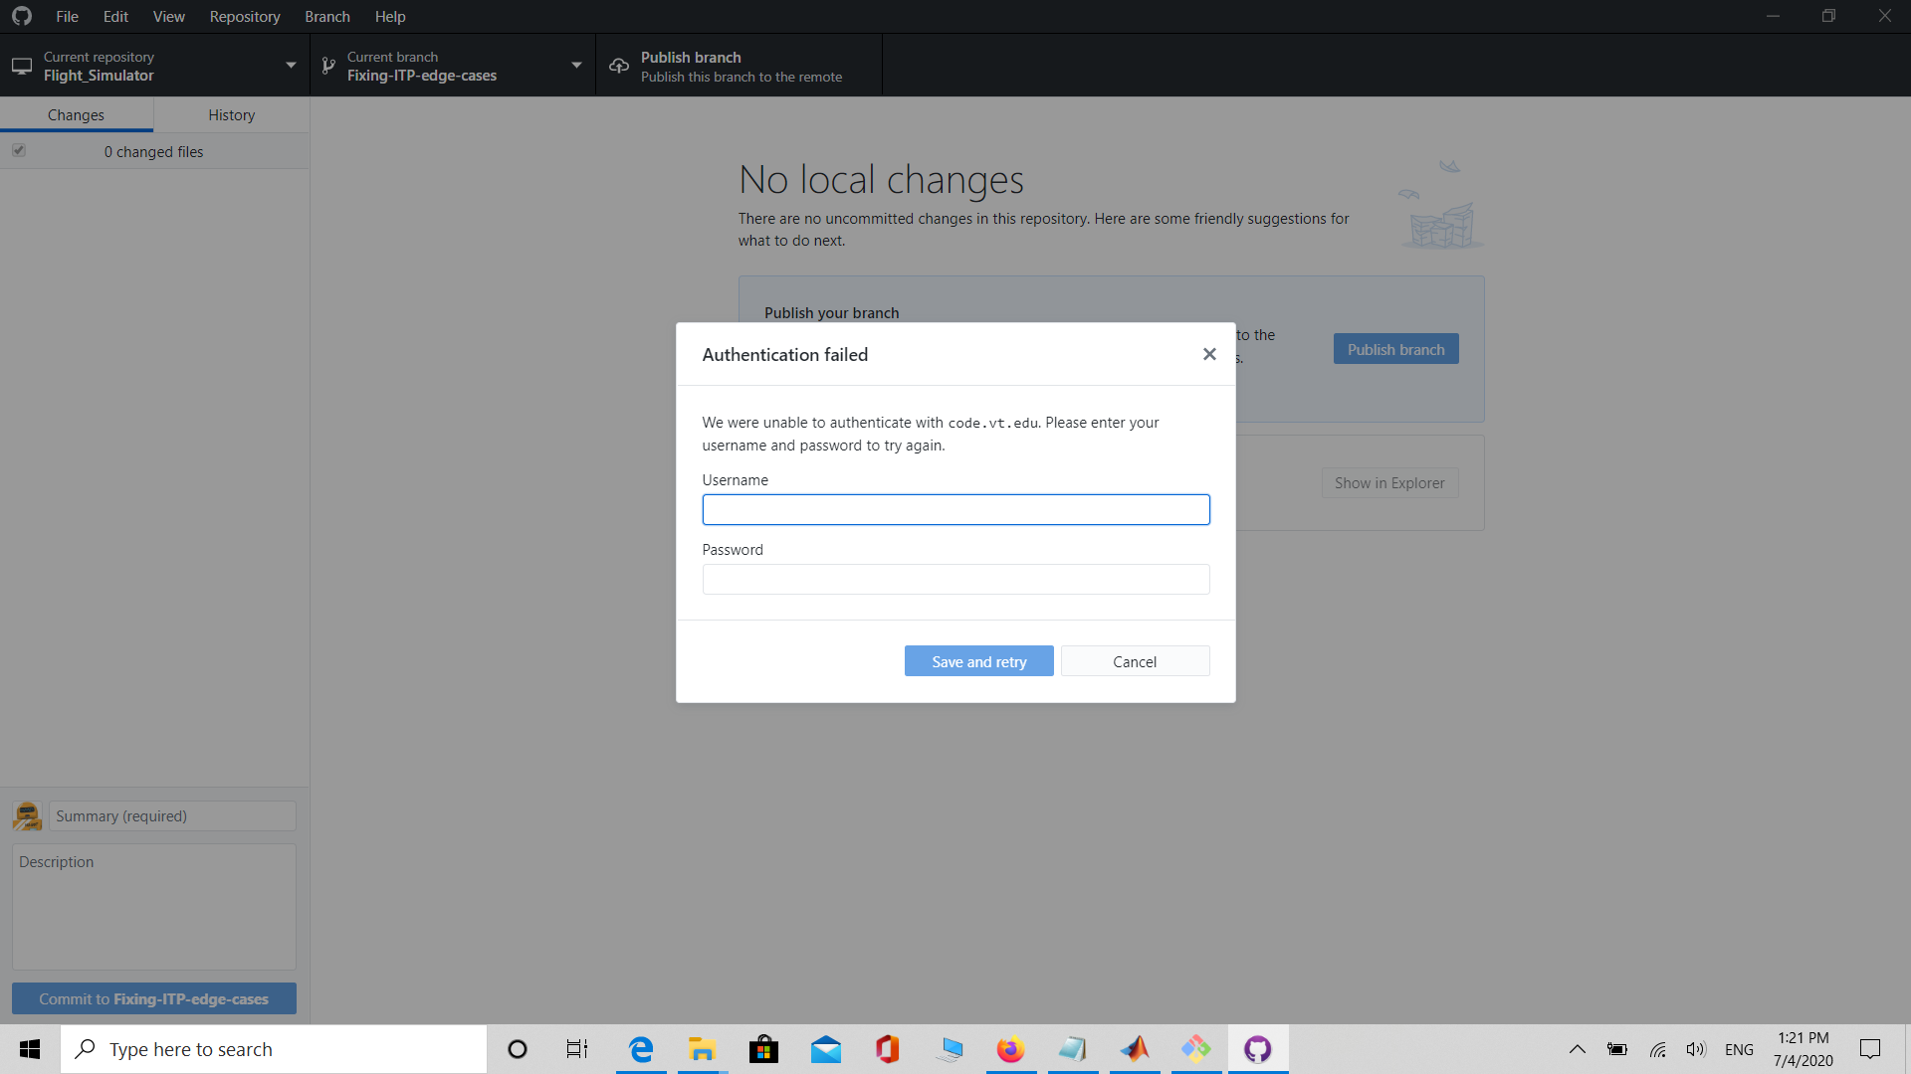Click GitHub Desktop taskbar icon
1911x1074 pixels.
click(x=1258, y=1049)
